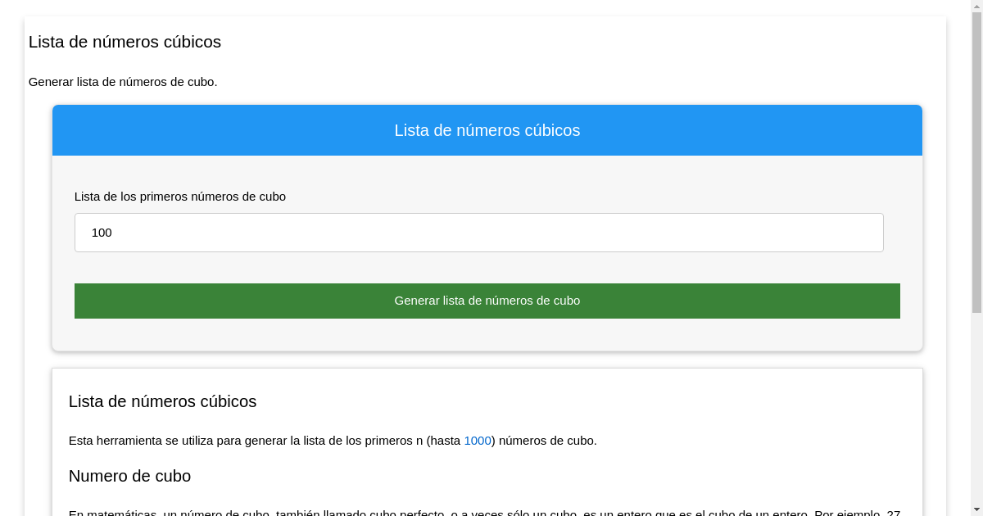Select the label 'Lista de los primeros números de cubo'
The image size is (983, 516).
click(x=179, y=197)
